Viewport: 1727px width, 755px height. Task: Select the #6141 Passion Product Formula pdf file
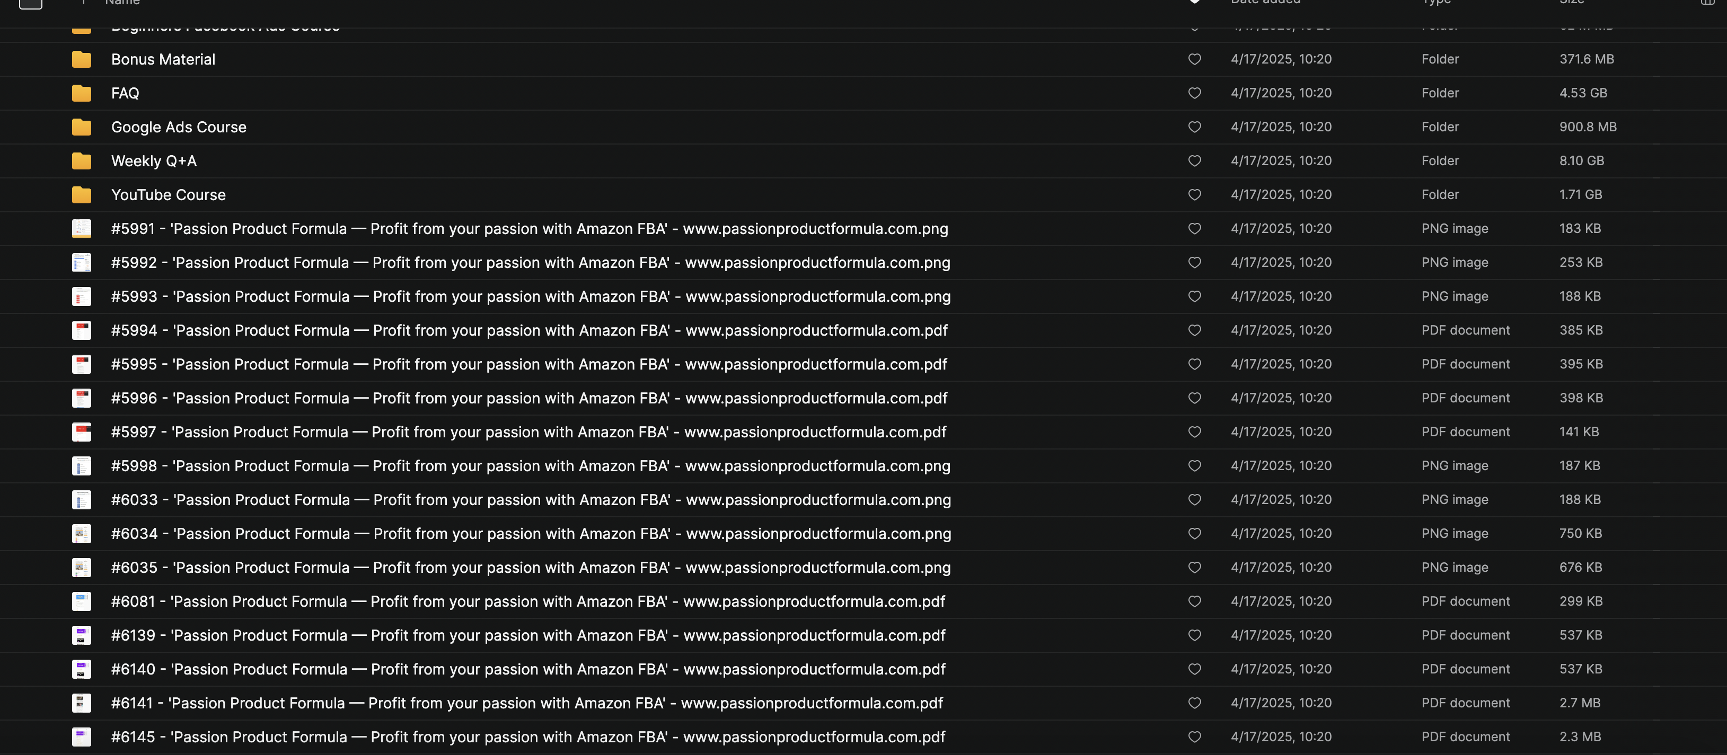pos(526,703)
